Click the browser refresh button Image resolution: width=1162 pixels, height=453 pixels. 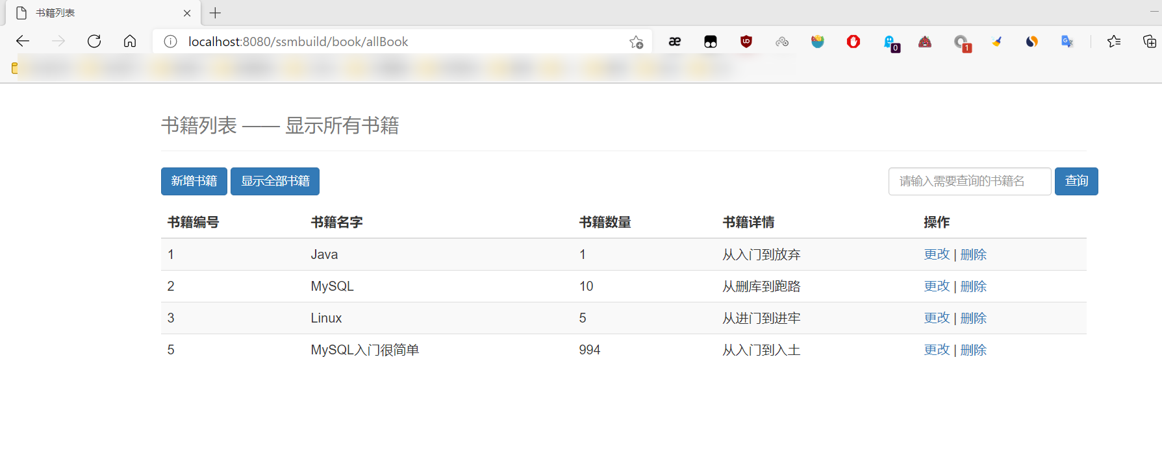coord(94,42)
